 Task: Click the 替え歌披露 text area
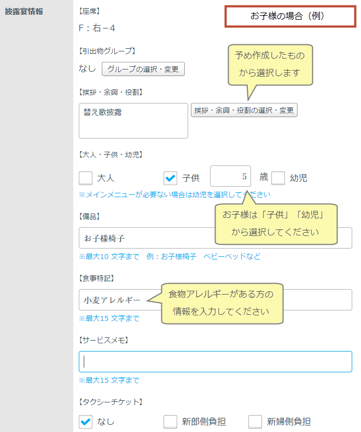click(133, 120)
